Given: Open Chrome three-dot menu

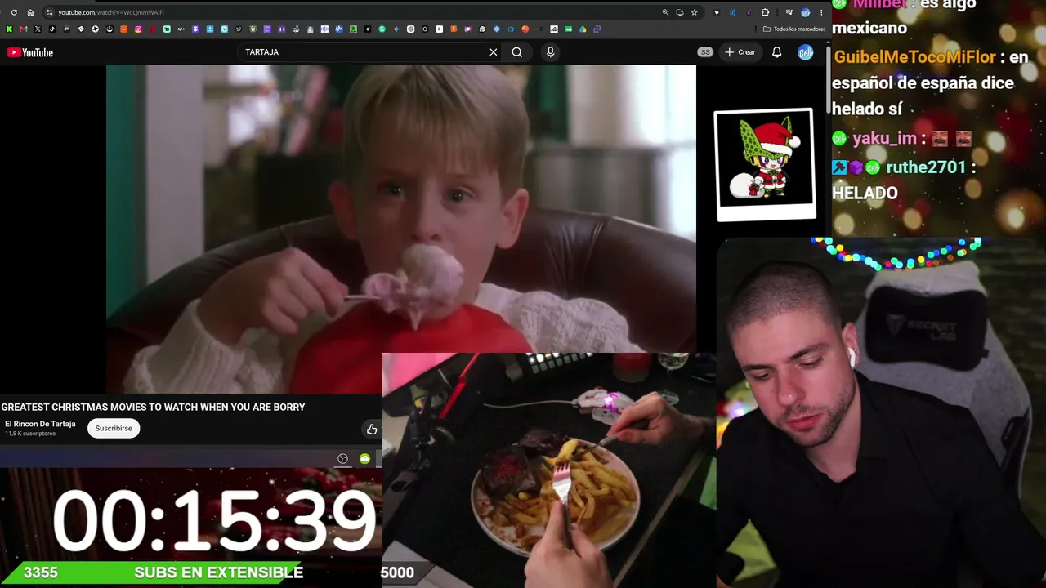Looking at the screenshot, I should 821,12.
